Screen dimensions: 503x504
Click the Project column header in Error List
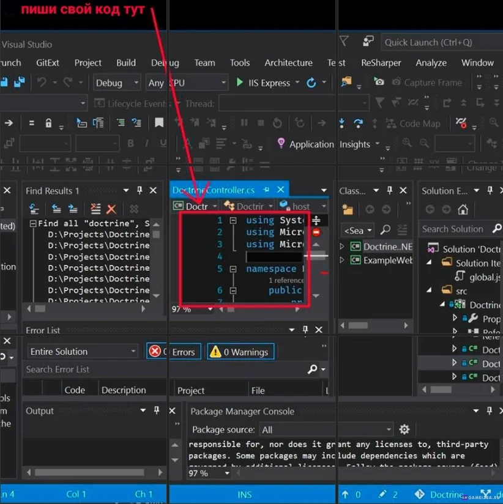(191, 390)
